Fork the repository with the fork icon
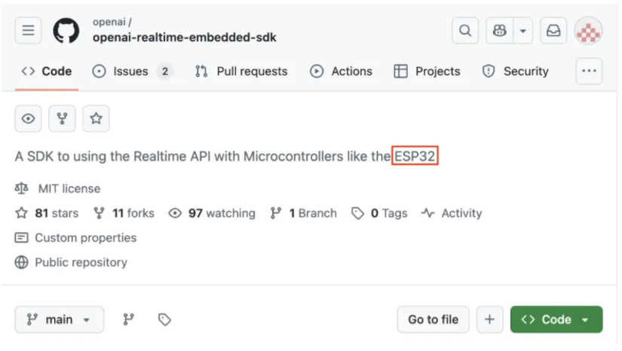 pyautogui.click(x=62, y=118)
